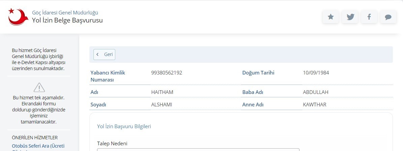Open the comment speech bubble icon
Image resolution: width=403 pixels, height=151 pixels.
point(388,17)
